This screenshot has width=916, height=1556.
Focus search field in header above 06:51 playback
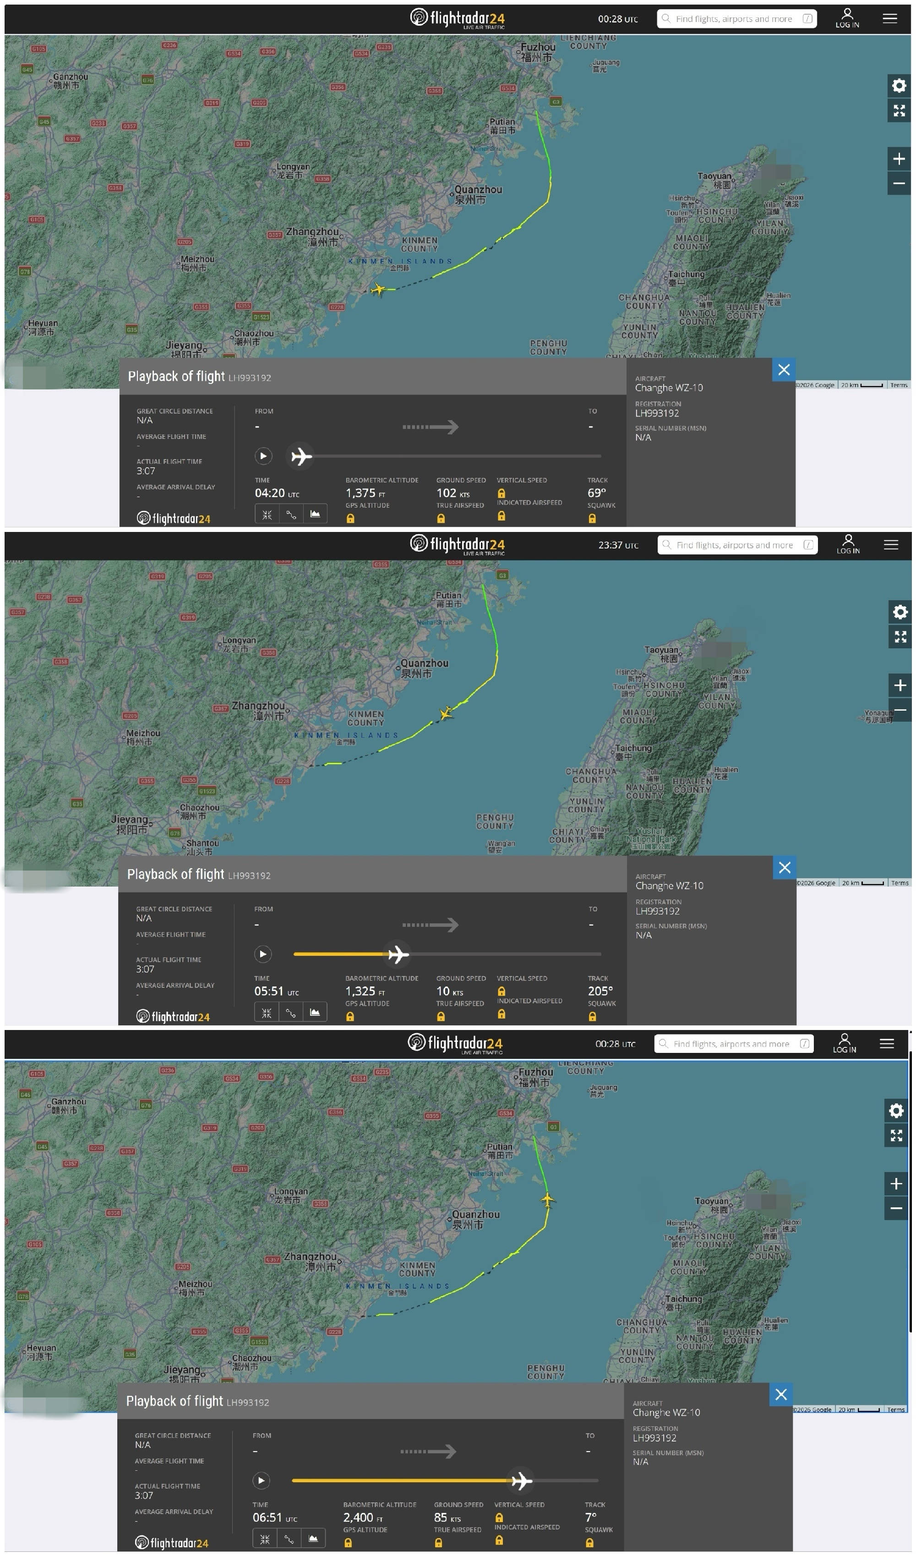pyautogui.click(x=734, y=1044)
